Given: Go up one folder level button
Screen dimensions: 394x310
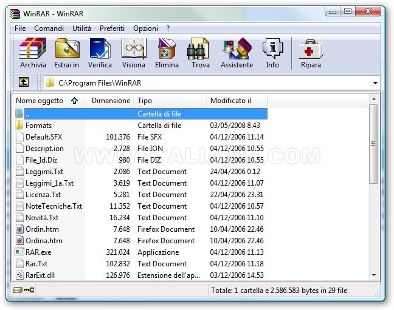Looking at the screenshot, I should coord(24,82).
